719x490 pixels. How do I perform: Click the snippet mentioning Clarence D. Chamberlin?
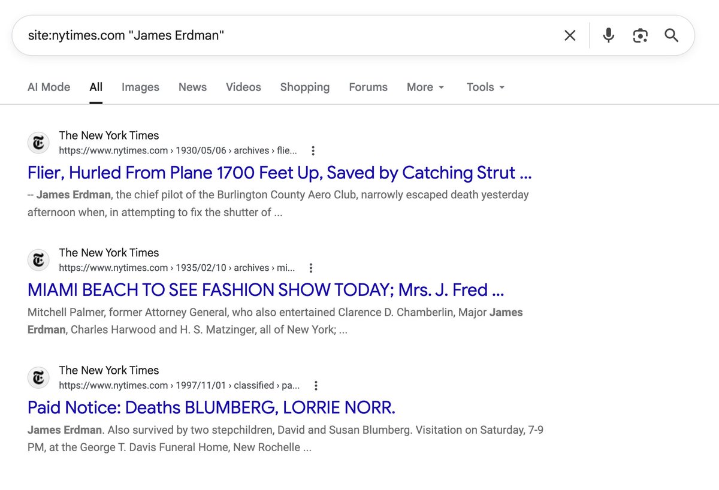tap(275, 320)
